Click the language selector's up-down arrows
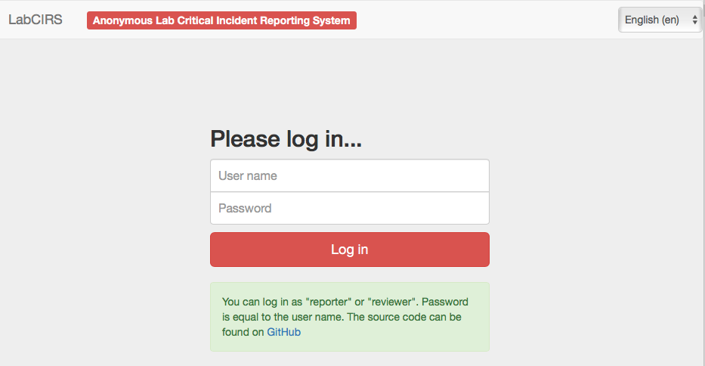 694,20
